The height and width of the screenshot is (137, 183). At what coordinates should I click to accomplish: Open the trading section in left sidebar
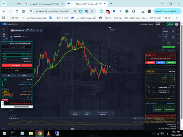(x=4, y=35)
